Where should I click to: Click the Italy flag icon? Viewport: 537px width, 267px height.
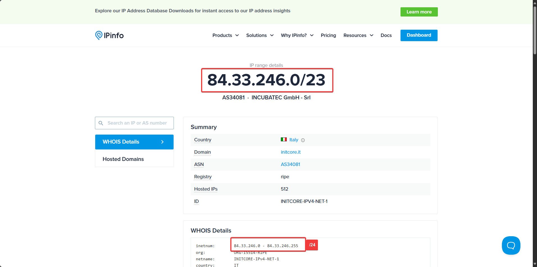284,139
